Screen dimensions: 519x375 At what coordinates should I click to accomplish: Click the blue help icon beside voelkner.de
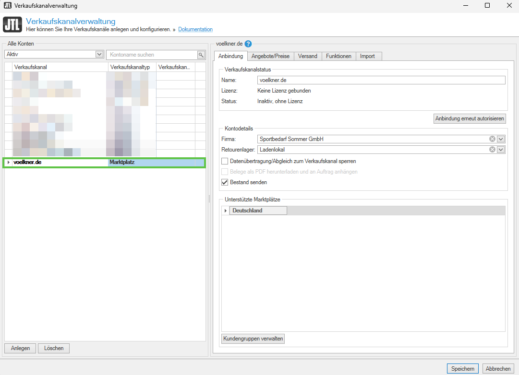248,44
